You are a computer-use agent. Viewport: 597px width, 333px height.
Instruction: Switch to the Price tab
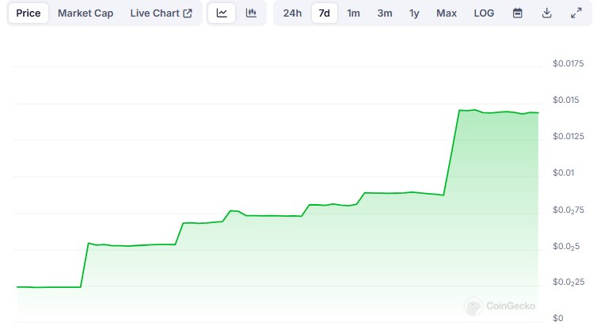pos(29,13)
